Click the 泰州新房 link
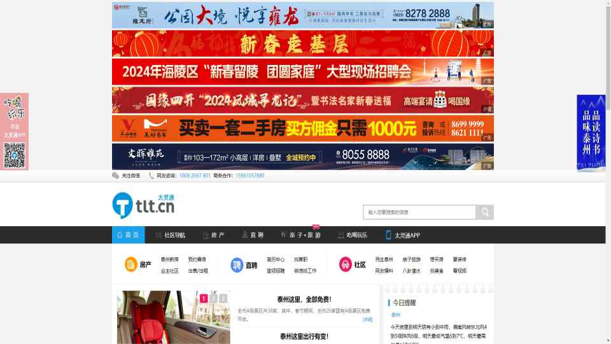The height and width of the screenshot is (344, 611). tap(169, 259)
